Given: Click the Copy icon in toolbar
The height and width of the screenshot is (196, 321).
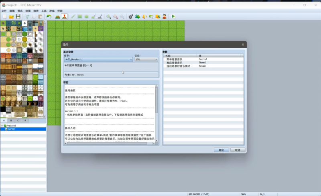Looking at the screenshot, I should (34, 16).
